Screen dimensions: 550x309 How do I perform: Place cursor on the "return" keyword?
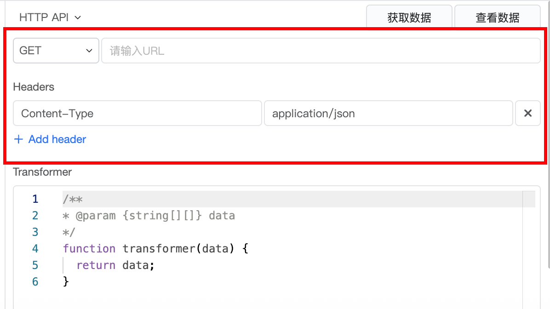96,265
